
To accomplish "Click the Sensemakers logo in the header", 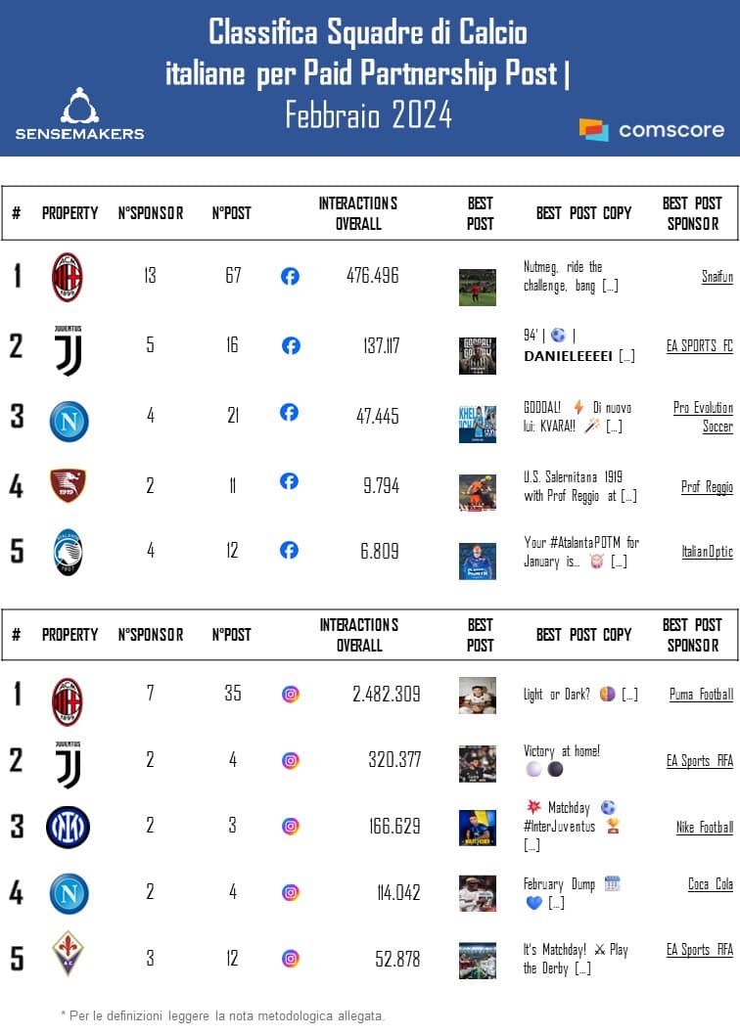I will (79, 114).
